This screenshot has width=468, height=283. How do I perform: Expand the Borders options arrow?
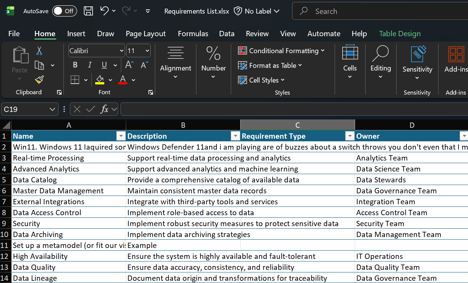click(86, 80)
